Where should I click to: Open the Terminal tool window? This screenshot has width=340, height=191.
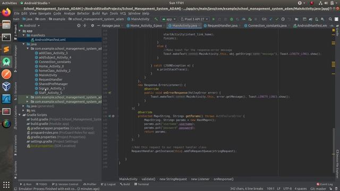141,184
